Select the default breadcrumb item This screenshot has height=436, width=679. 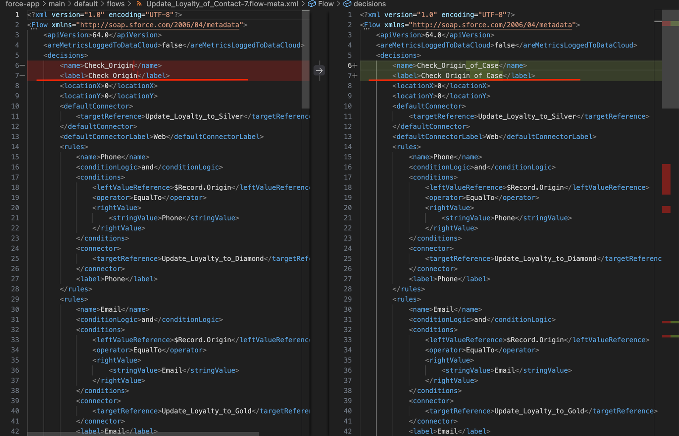coord(86,4)
